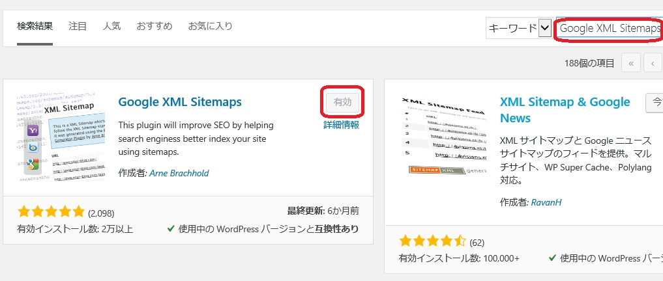Viewport: 663px width, 281px height.
Task: Show the おすすめ tab
Action: coord(155,27)
